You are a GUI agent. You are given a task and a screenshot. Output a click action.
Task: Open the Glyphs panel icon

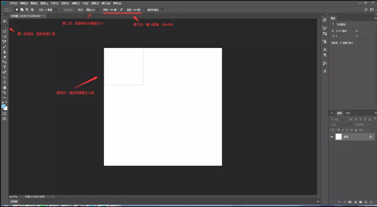tap(325, 71)
